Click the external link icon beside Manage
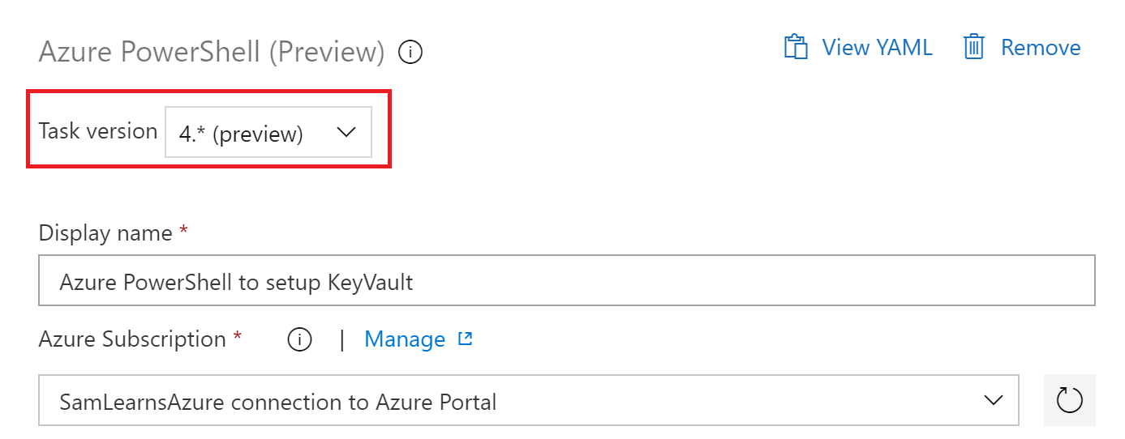The image size is (1125, 439). pyautogui.click(x=466, y=339)
